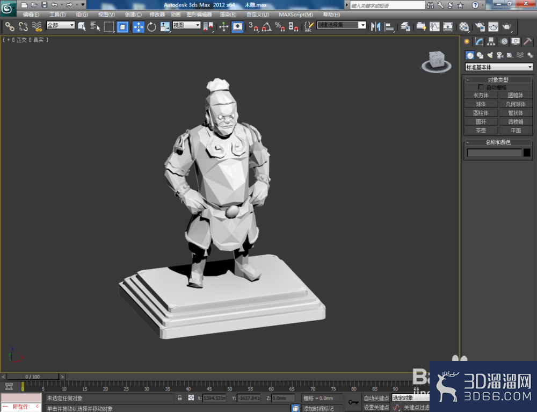Open Help dropdown arrow beside question mark
Screen dimensions: 537x412
[483, 5]
